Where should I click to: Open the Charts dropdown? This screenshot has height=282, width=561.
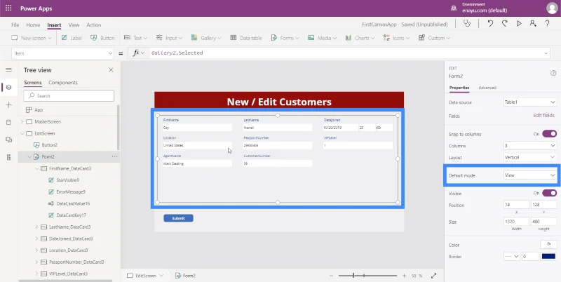tap(360, 38)
